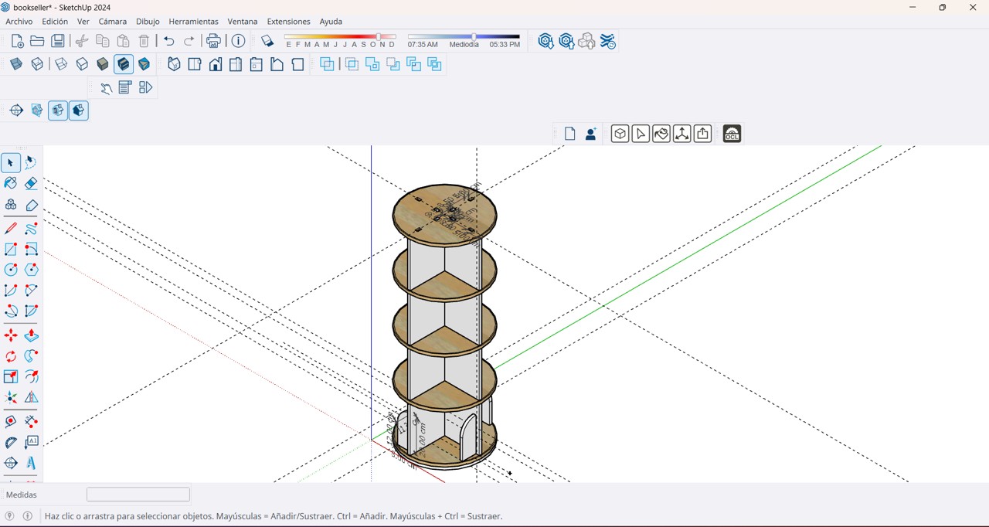Activate the Push/Pull tool
This screenshot has height=527, width=989.
pyautogui.click(x=31, y=336)
